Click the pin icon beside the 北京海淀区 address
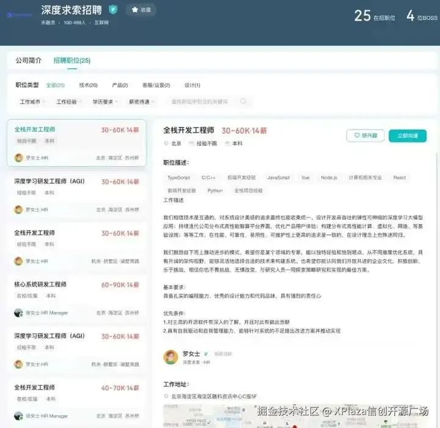 pyautogui.click(x=166, y=396)
